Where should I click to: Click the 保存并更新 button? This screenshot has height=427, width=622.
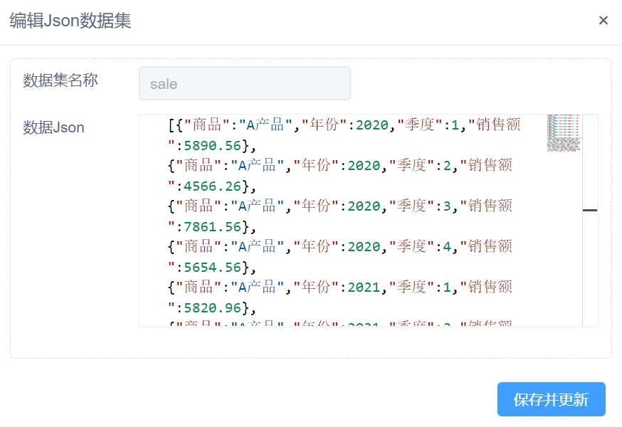551,399
